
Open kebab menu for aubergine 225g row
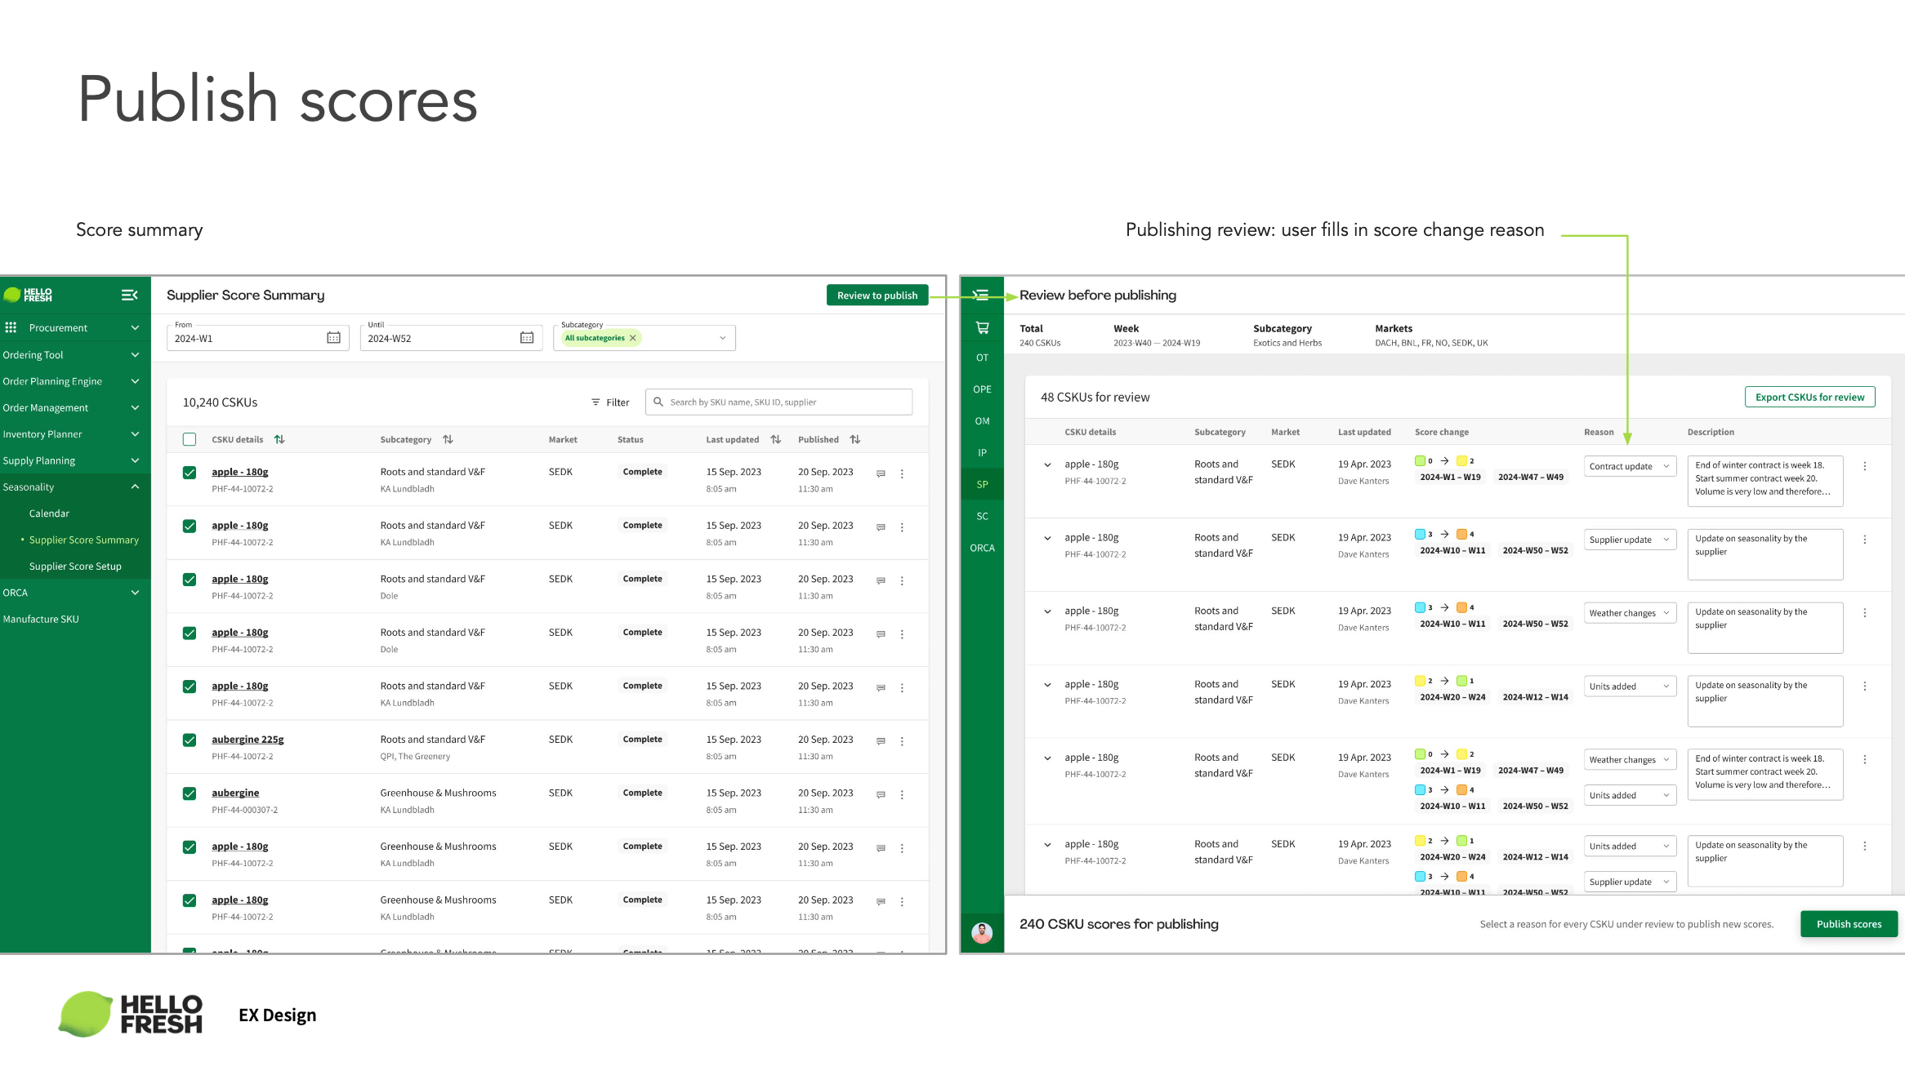tap(902, 741)
